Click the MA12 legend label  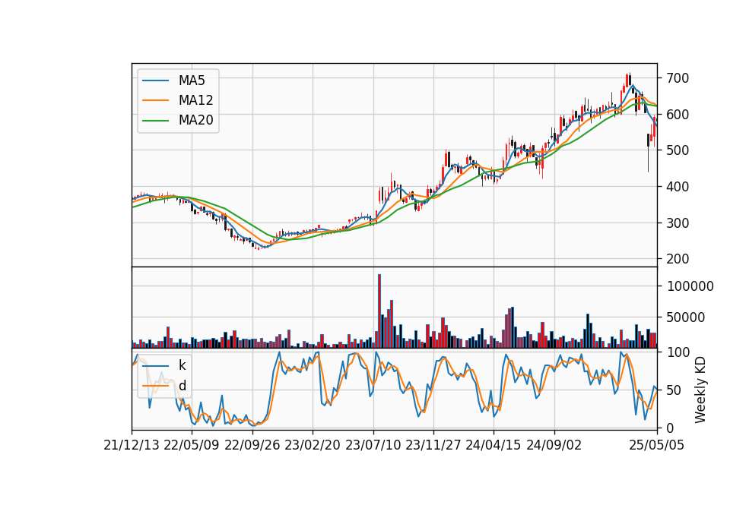point(195,100)
